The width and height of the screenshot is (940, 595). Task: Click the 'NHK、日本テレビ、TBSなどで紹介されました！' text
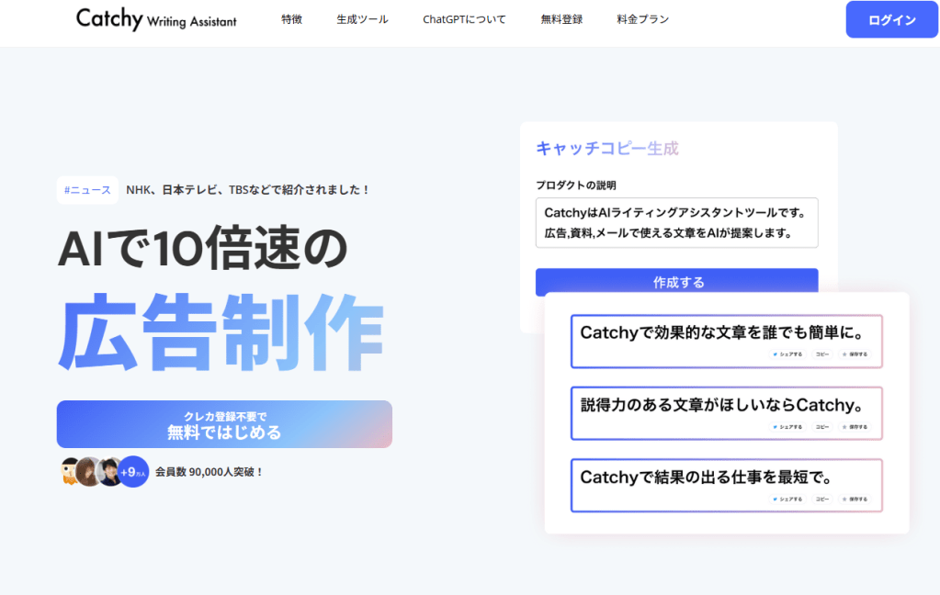pos(248,190)
